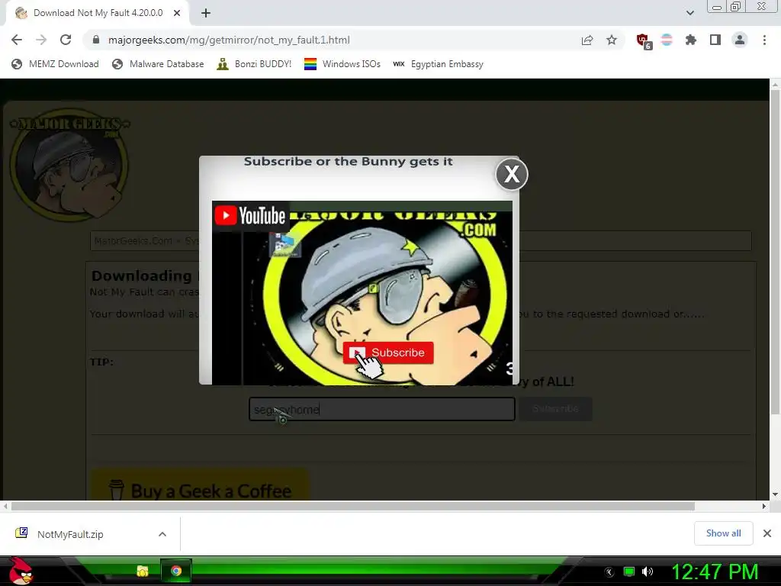This screenshot has width=781, height=586.
Task: Click the vertical page scrollbar
Action: coord(775,252)
